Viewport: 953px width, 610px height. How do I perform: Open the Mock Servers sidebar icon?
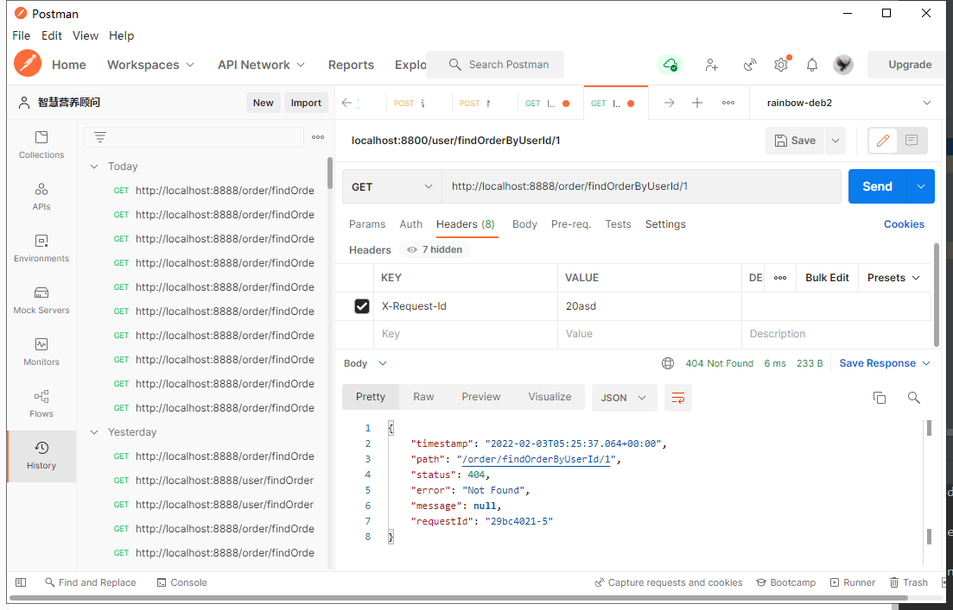(x=41, y=299)
